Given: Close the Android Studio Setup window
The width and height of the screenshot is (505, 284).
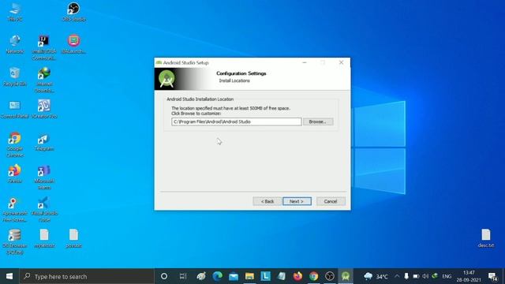Looking at the screenshot, I should pyautogui.click(x=341, y=62).
